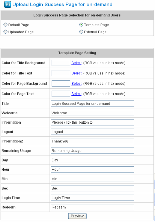
Task: Choose the Template Page radio button
Action: coord(81,25)
